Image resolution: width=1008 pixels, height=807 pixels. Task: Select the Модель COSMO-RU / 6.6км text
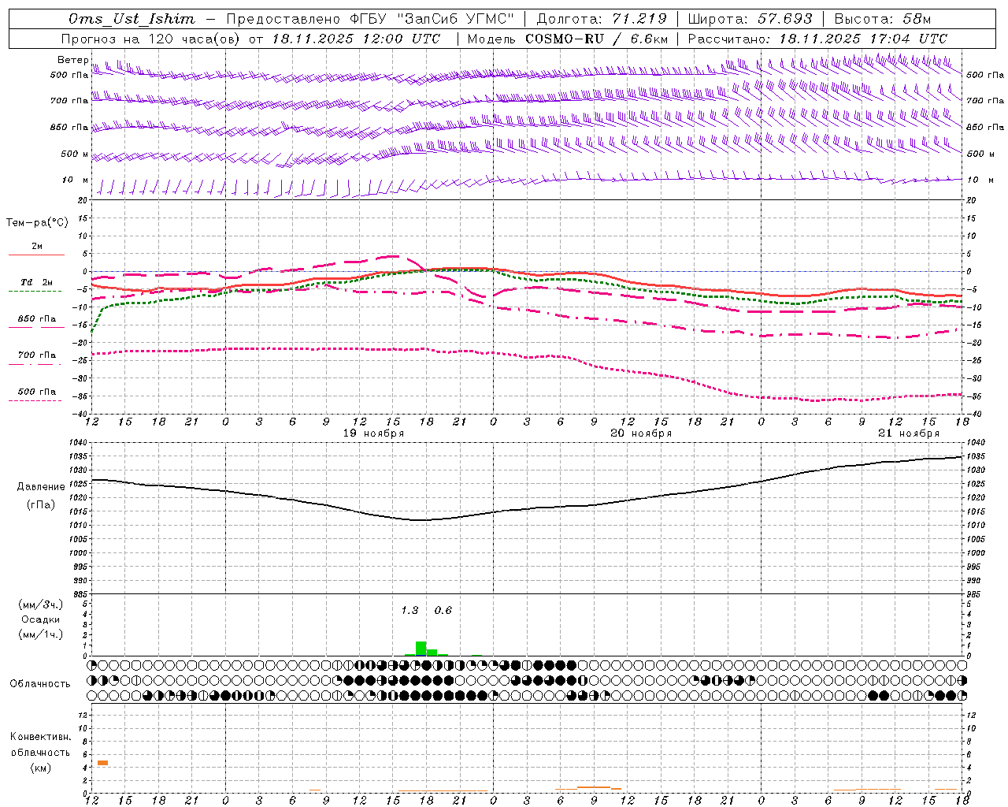(x=568, y=39)
